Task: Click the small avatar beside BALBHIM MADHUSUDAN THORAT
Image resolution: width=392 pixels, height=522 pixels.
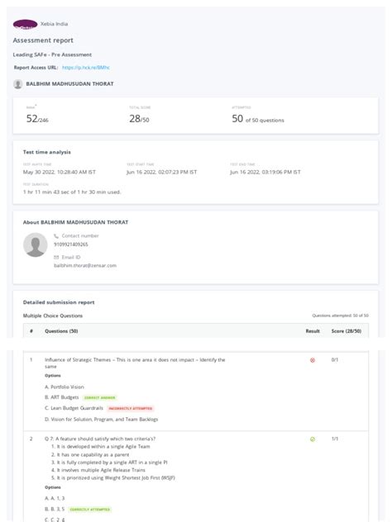Action: [17, 84]
